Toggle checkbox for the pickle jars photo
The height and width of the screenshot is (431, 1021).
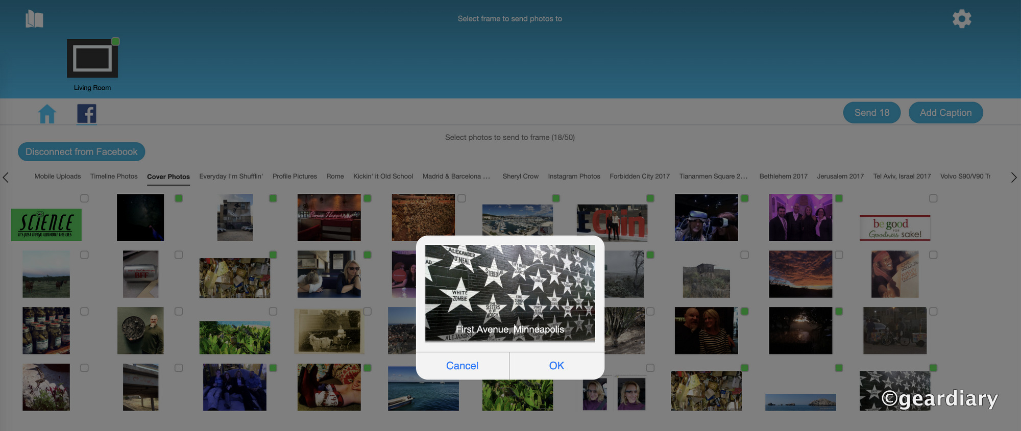84,312
